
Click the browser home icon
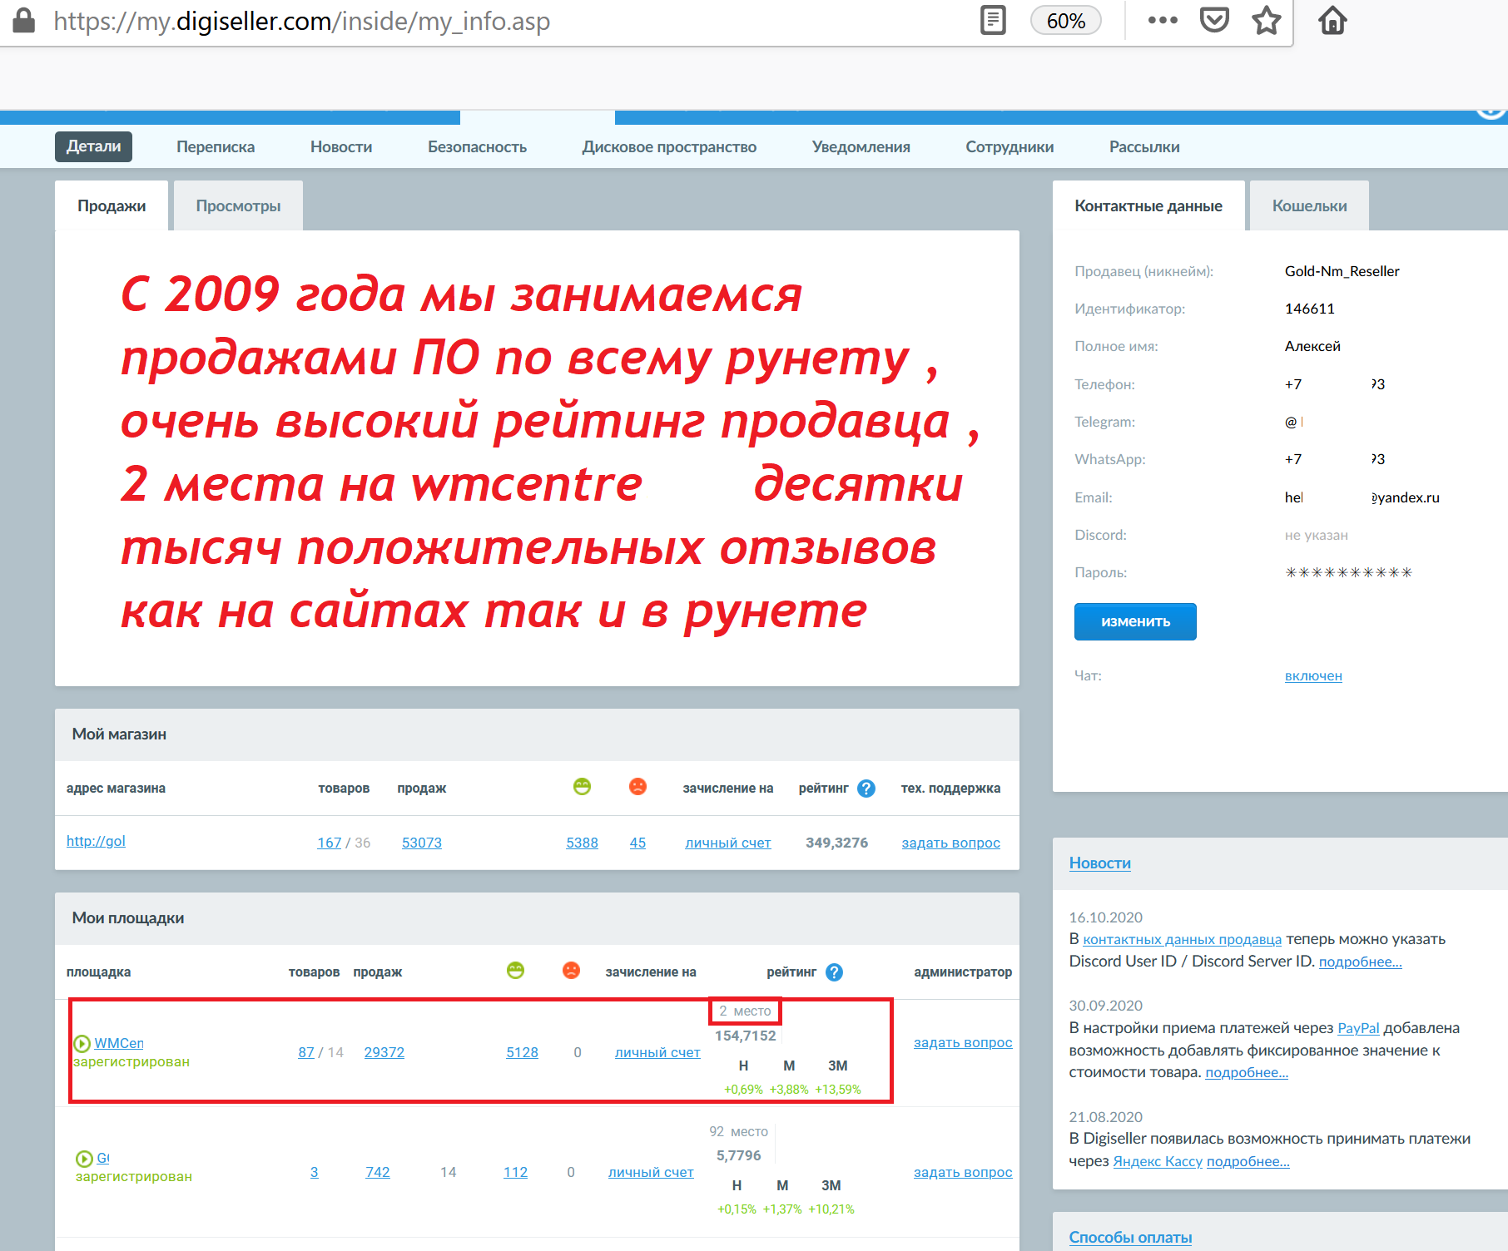pos(1332,21)
